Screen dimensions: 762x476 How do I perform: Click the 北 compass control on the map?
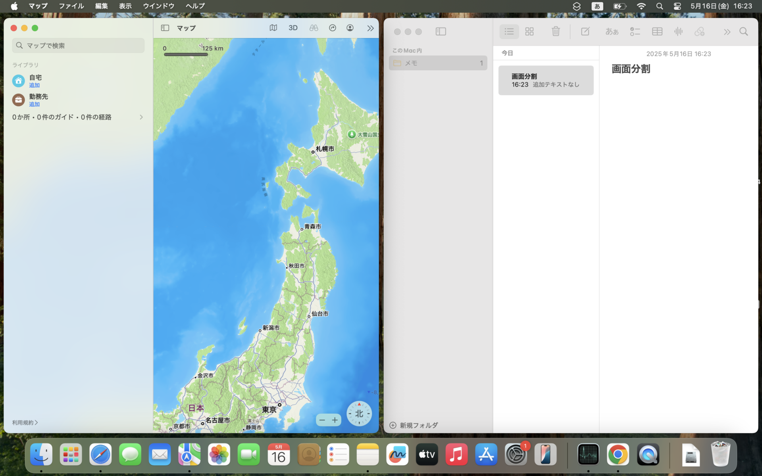pos(359,414)
